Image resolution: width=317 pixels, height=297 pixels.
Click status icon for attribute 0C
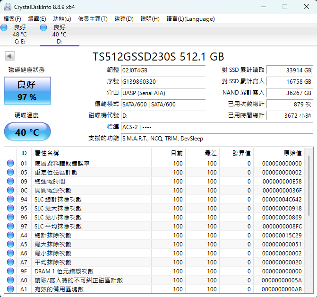[x=10, y=190]
